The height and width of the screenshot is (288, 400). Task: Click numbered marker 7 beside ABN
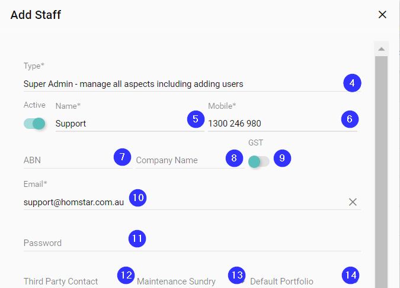tap(121, 157)
